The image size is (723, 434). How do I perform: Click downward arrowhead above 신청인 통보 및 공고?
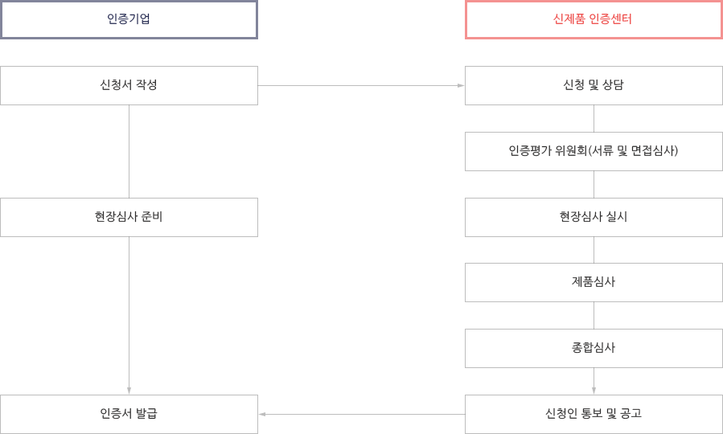point(594,391)
